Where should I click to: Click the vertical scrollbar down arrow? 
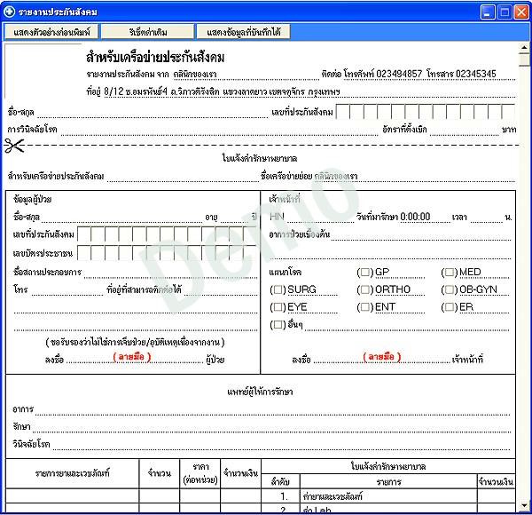(x=524, y=505)
